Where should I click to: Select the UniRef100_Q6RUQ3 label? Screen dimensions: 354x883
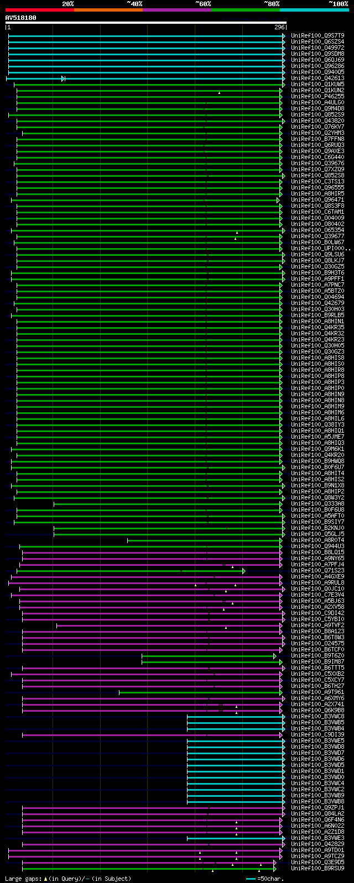[x=317, y=145]
